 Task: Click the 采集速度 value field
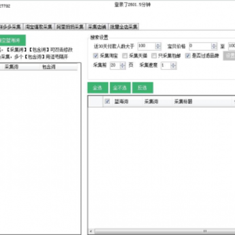(166, 65)
